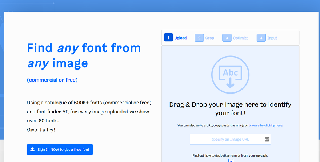Click the gray ellipsis icon in URL field

[267, 139]
